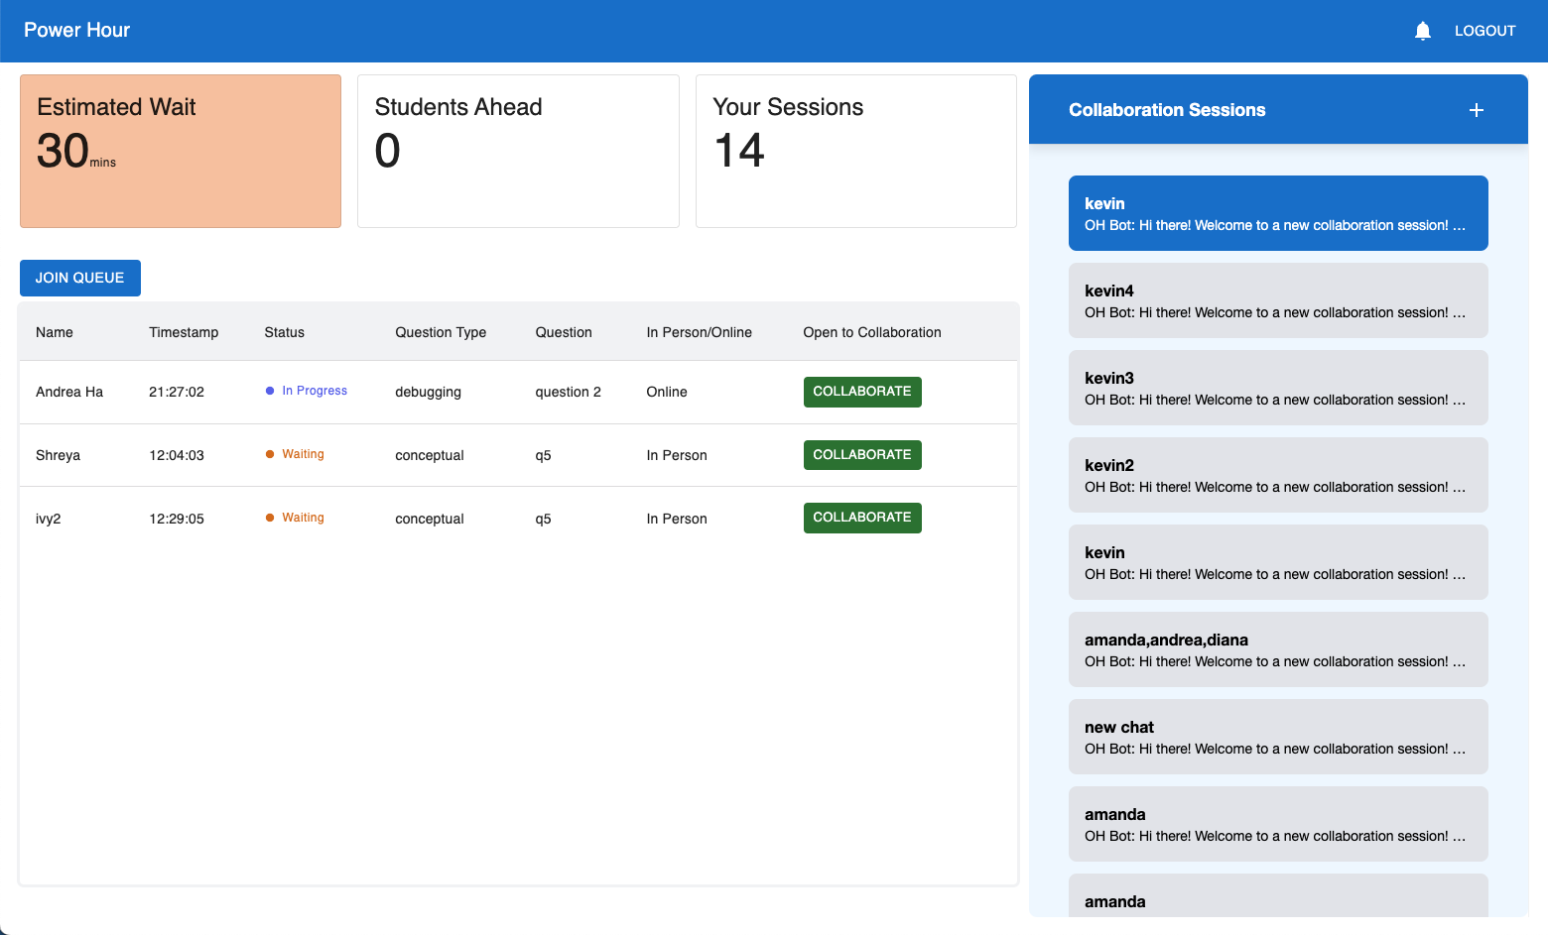Open the kevin3 collaboration session

point(1278,388)
